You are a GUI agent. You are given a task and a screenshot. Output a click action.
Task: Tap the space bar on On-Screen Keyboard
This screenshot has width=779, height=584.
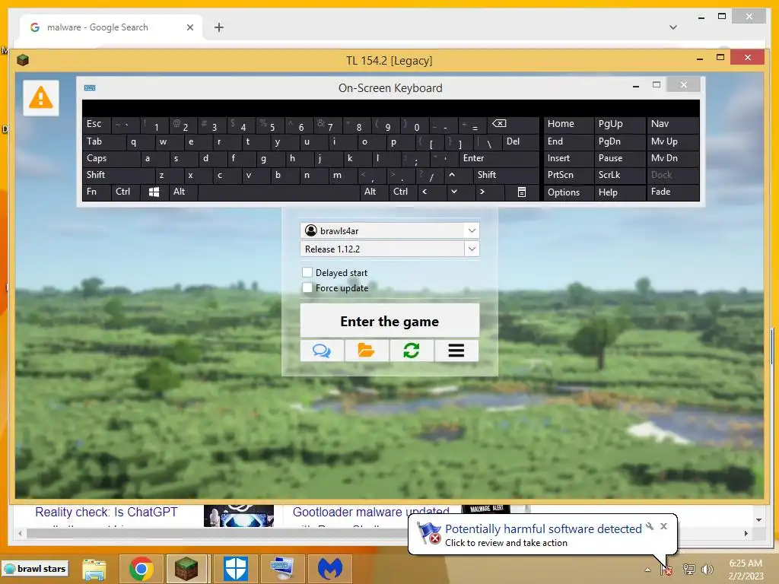click(279, 192)
